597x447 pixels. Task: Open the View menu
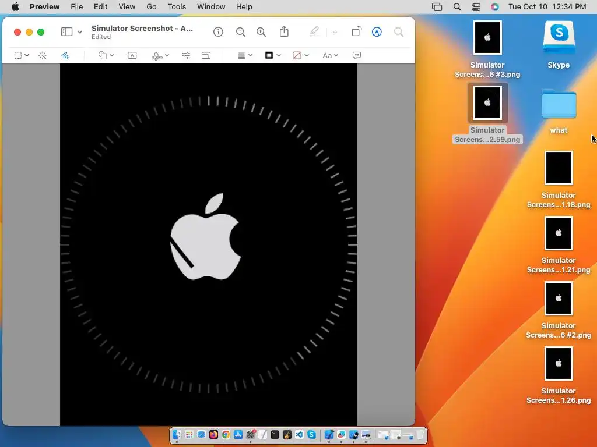click(127, 7)
